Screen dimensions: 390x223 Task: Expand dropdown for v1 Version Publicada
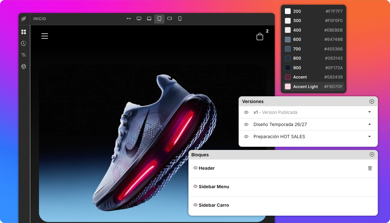point(370,112)
